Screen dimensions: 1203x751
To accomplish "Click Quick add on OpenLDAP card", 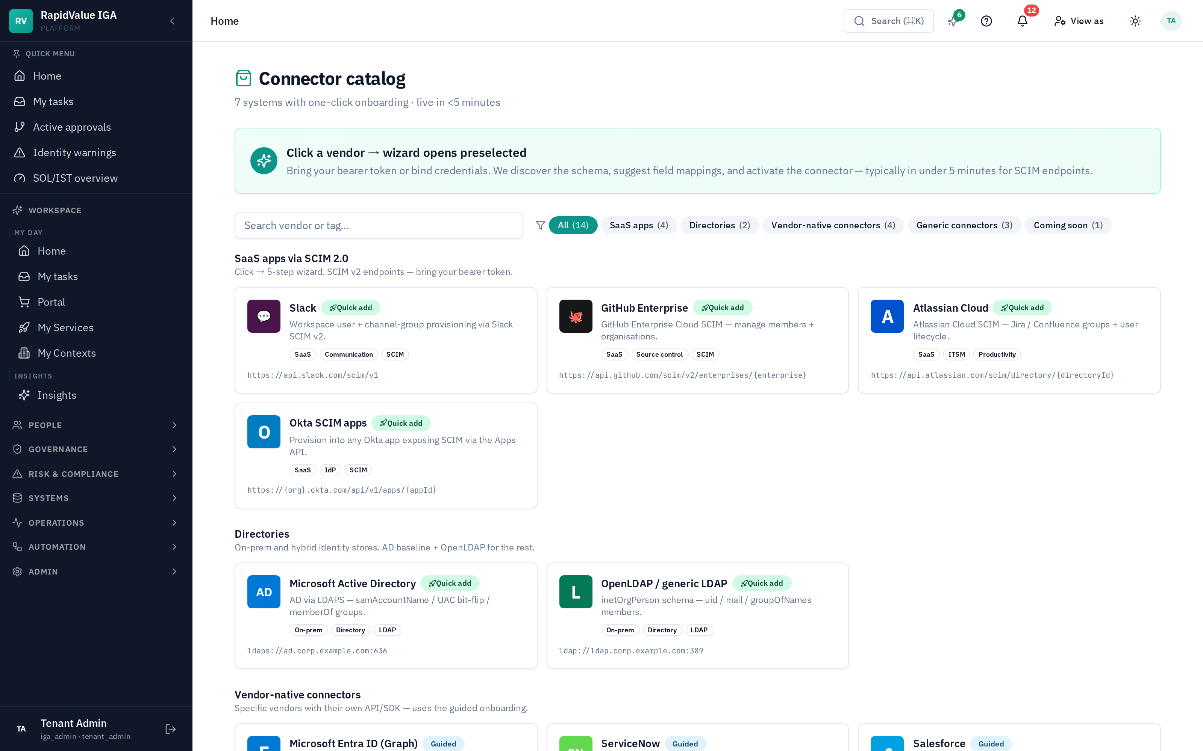I will [762, 583].
